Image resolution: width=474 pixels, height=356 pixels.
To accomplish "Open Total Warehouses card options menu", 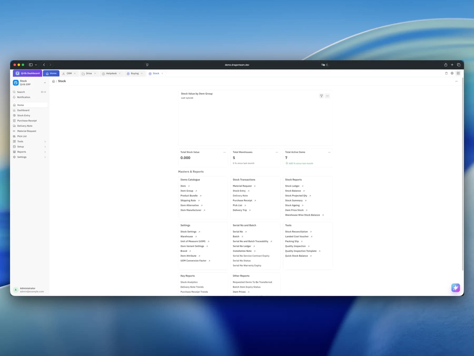I will tap(277, 152).
